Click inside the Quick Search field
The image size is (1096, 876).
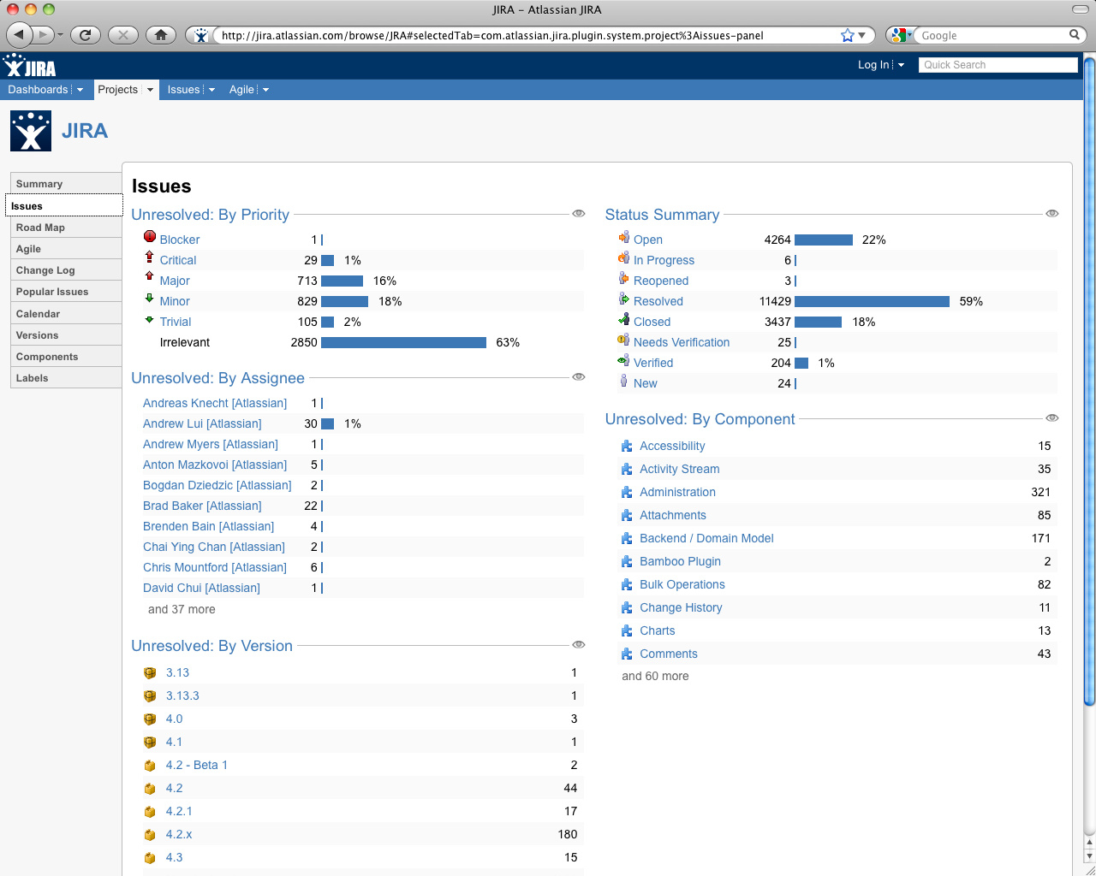tap(998, 64)
